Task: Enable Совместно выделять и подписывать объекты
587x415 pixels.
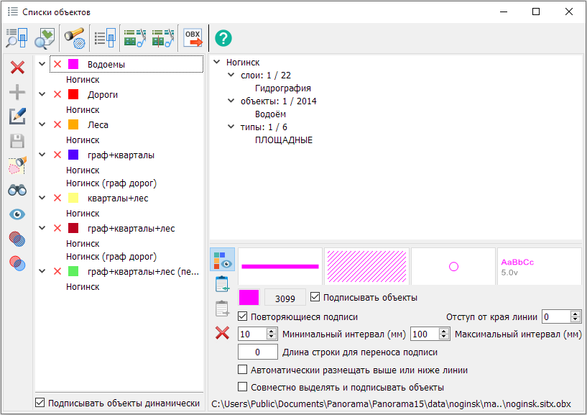Action: click(242, 388)
